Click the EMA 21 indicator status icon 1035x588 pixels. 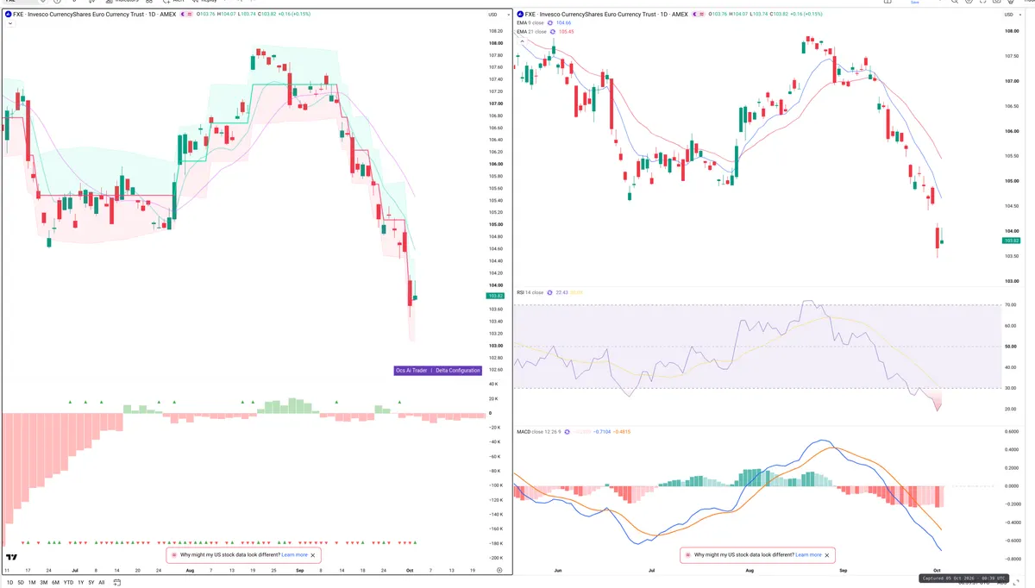pos(553,32)
